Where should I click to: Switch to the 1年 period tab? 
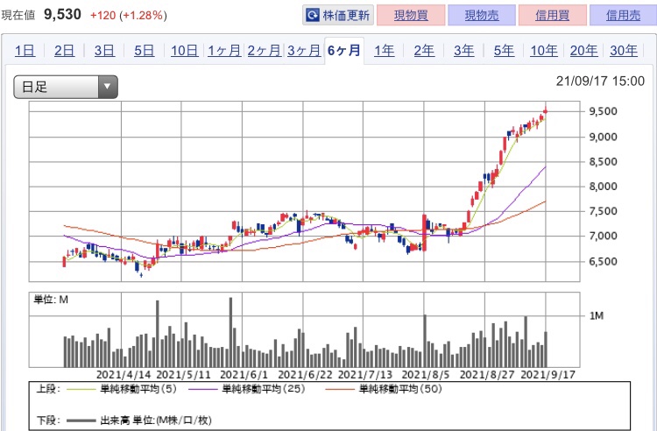click(384, 51)
